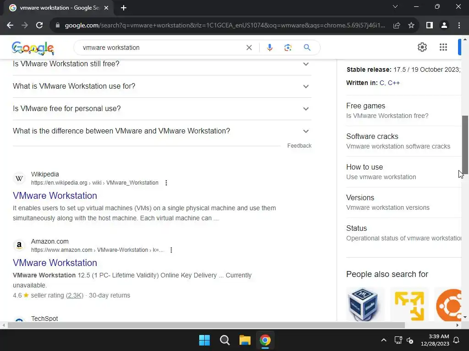Click the Feedback link
Viewport: 469px width, 351px height.
(x=300, y=146)
